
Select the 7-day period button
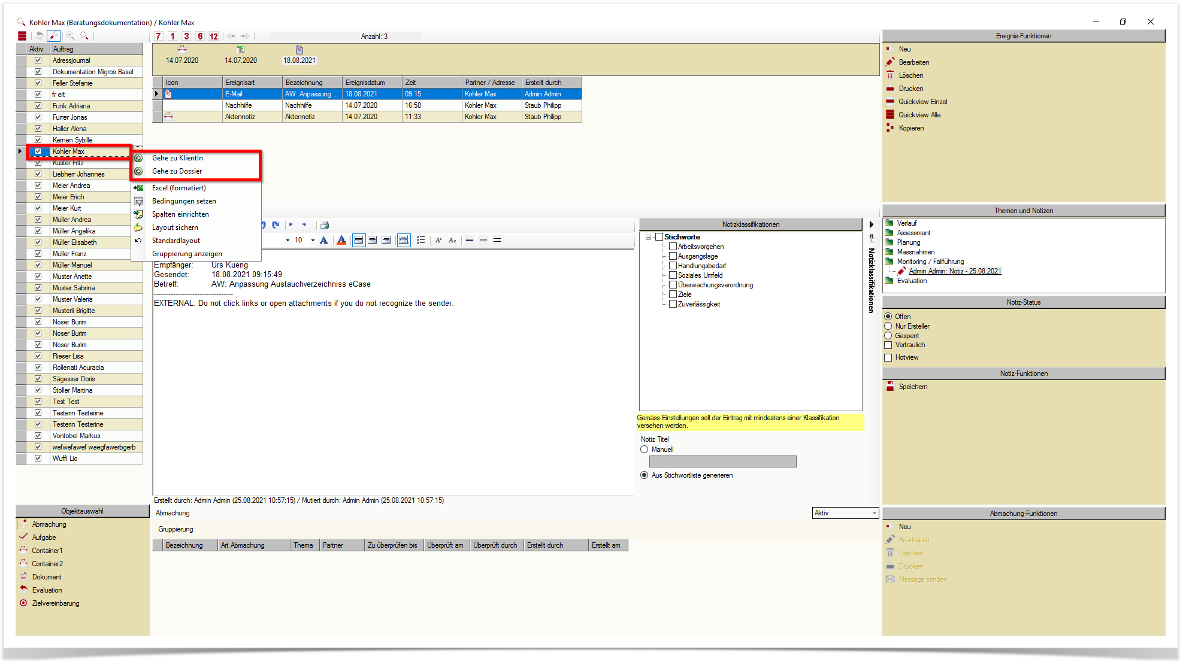pos(159,37)
